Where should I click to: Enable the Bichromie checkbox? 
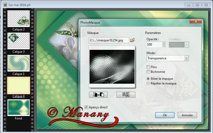[148, 72]
